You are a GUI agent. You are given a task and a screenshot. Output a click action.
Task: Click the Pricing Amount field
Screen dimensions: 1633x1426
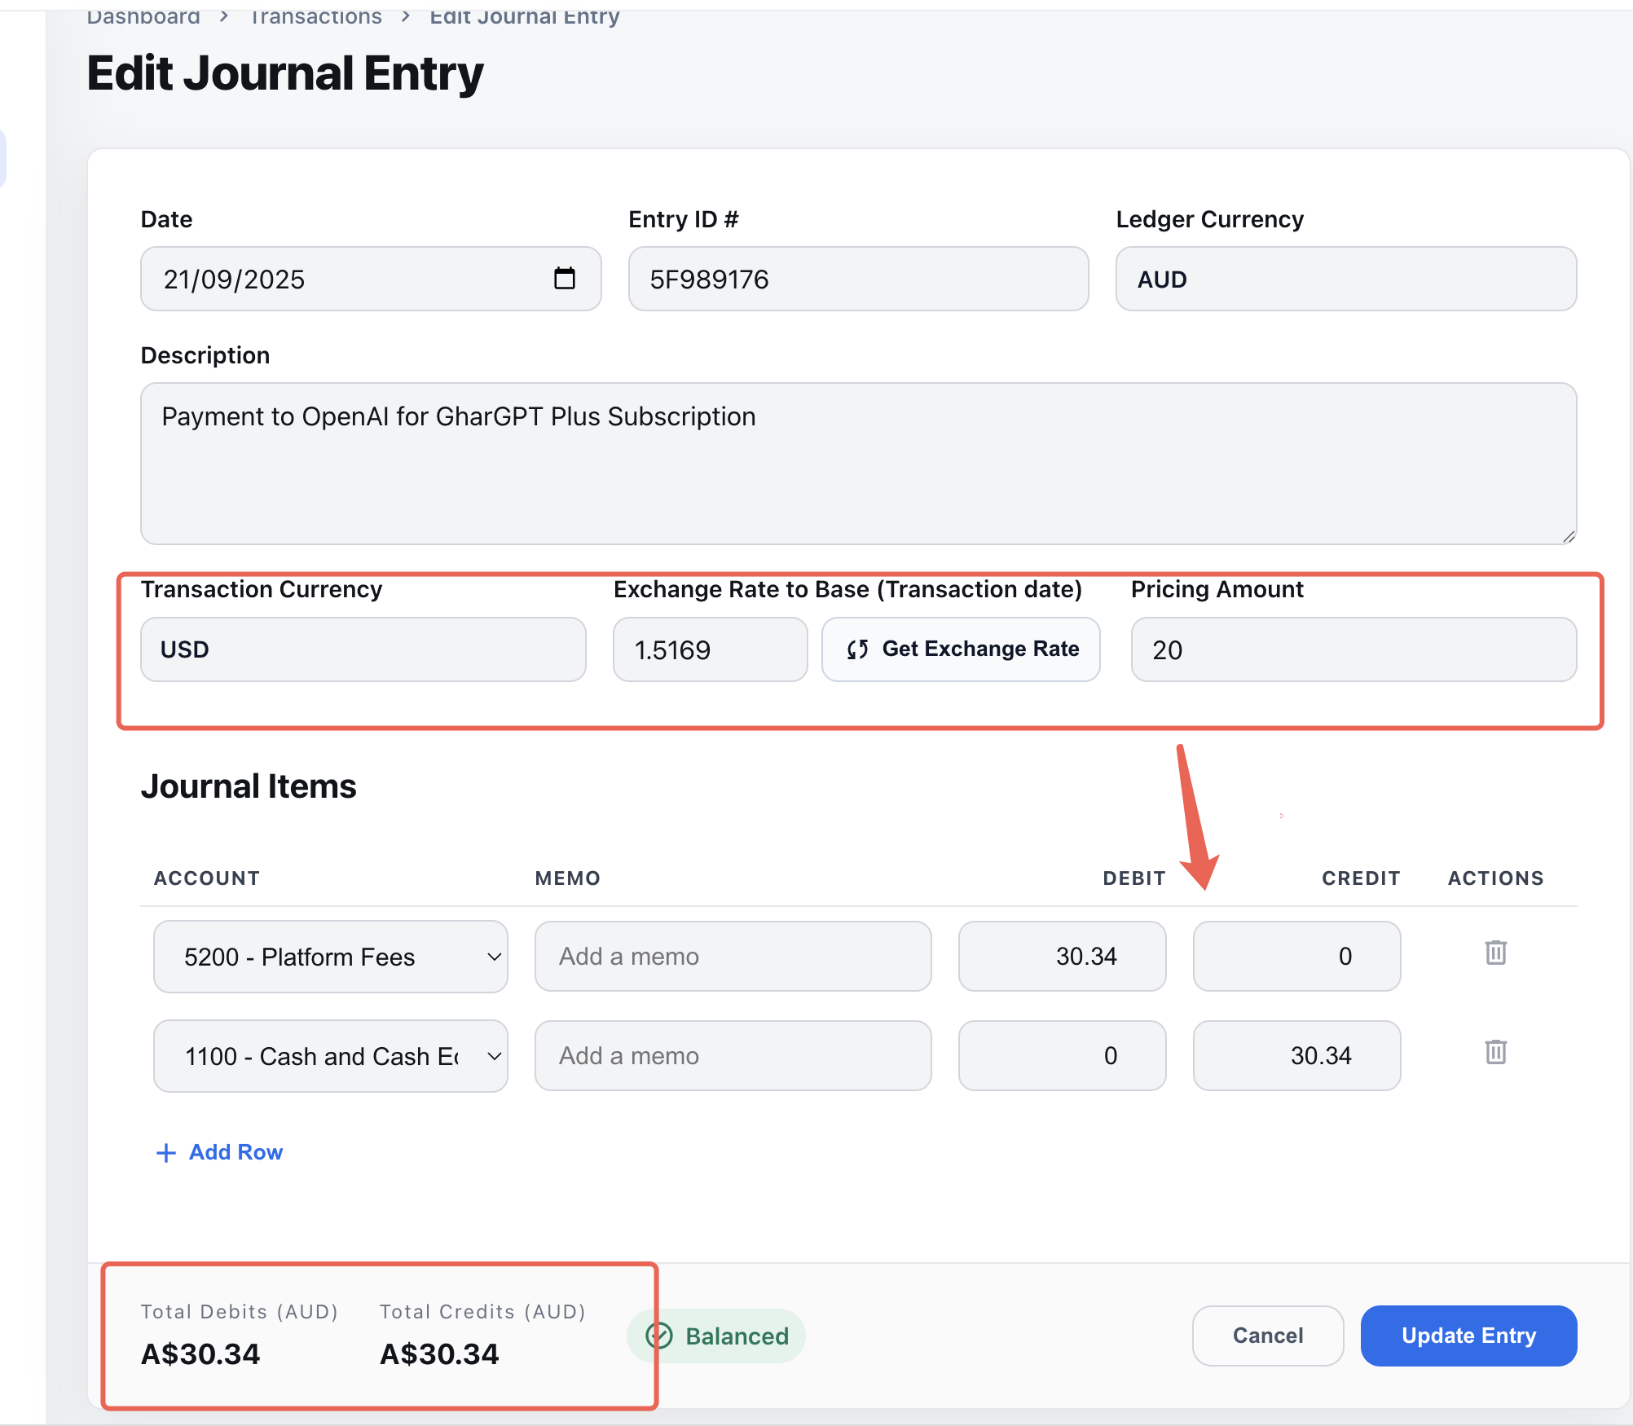[x=1353, y=649]
